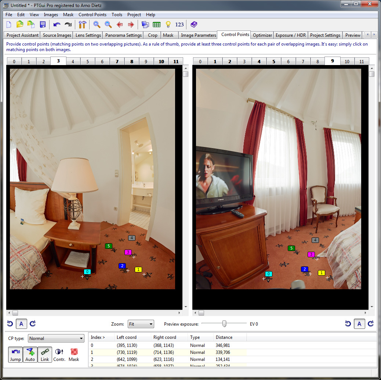The image size is (381, 380).
Task: Rotate left image counterclockwise
Action: point(10,324)
